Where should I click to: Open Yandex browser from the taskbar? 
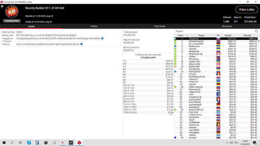click(x=62, y=143)
